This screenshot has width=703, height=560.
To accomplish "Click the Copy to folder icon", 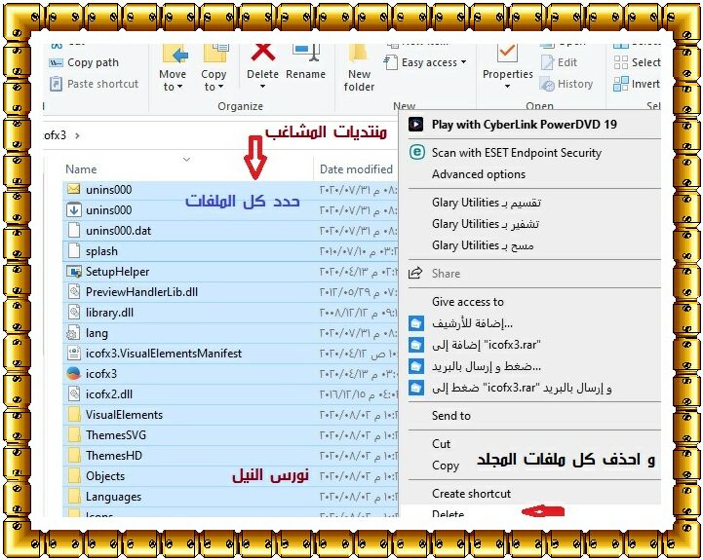I will tap(214, 55).
